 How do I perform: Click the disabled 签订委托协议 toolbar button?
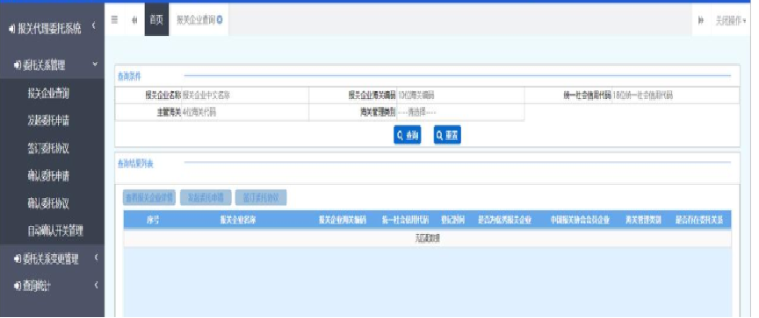tap(260, 197)
